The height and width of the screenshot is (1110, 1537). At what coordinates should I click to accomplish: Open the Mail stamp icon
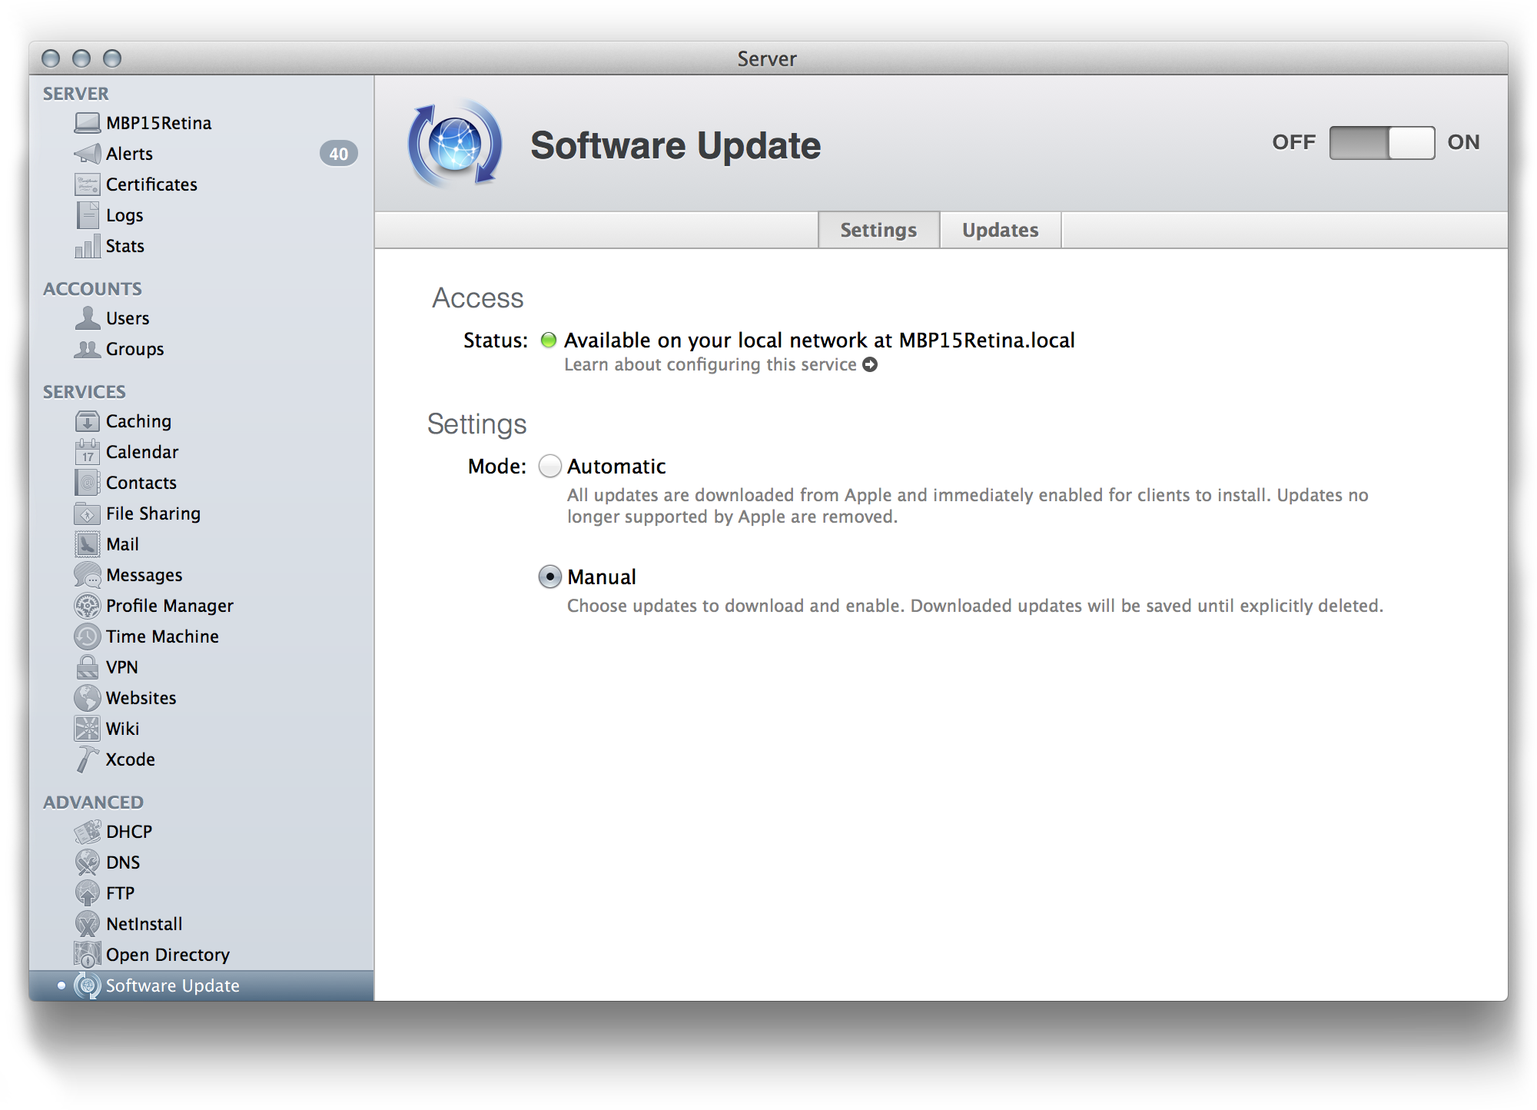tap(88, 544)
